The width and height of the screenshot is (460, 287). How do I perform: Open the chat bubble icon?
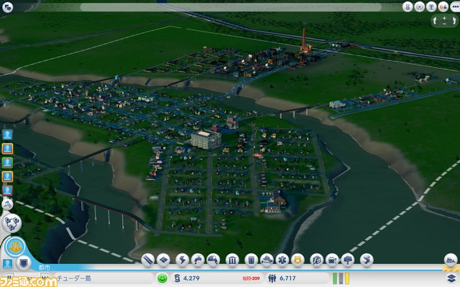click(7, 7)
